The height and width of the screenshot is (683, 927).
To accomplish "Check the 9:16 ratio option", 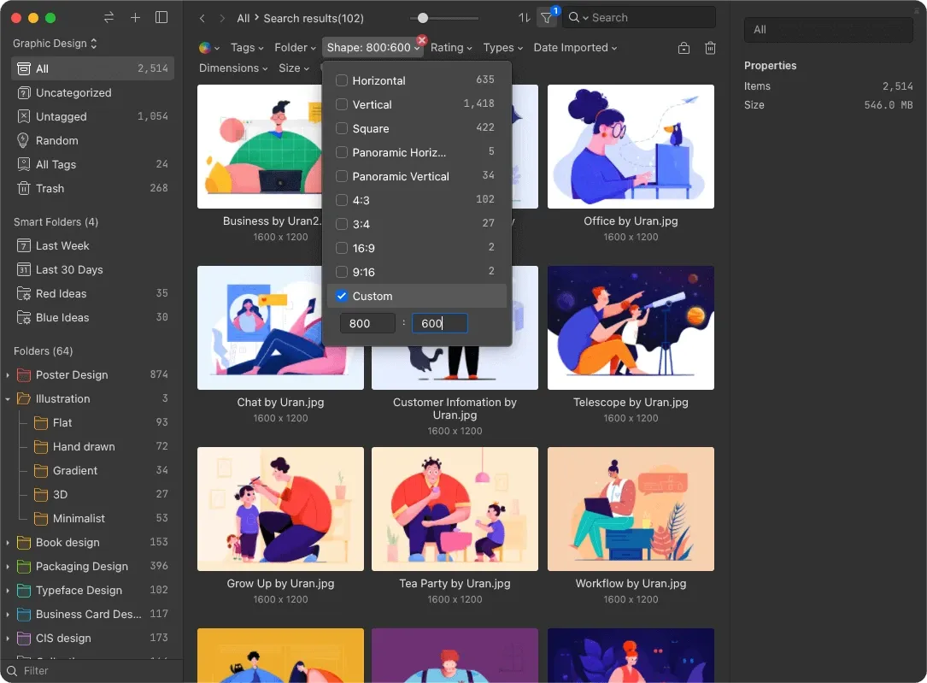I will click(342, 272).
